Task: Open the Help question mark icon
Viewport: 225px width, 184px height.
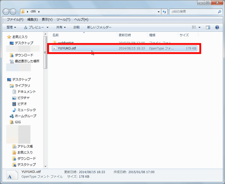Action: pyautogui.click(x=217, y=27)
